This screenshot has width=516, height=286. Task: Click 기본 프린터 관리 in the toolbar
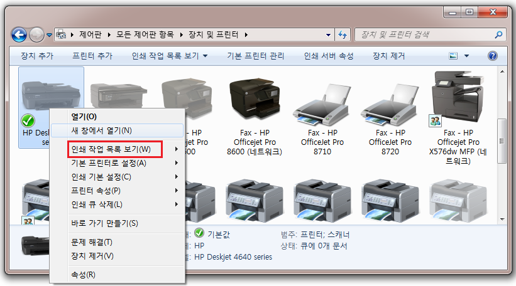point(255,56)
